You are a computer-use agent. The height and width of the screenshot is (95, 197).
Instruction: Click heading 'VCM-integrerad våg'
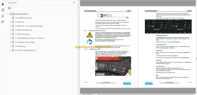pos(94,49)
